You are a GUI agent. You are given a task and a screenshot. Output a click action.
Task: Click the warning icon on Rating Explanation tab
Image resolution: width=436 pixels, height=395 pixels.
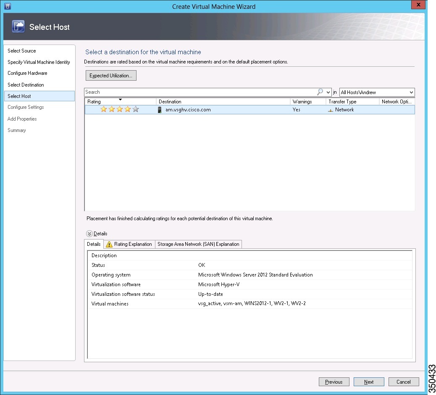(109, 244)
